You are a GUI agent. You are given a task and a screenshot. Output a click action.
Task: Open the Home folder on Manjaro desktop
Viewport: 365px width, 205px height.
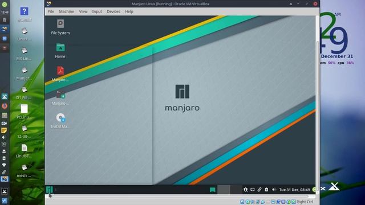pyautogui.click(x=60, y=47)
